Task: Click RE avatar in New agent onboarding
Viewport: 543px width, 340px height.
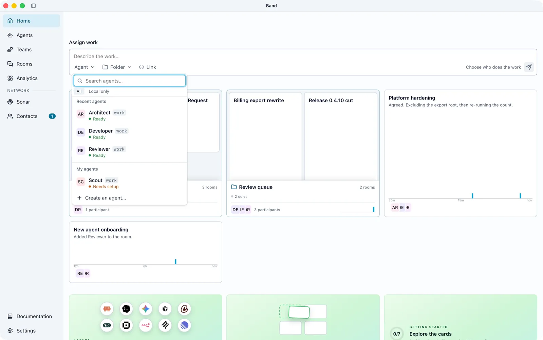Action: click(80, 274)
